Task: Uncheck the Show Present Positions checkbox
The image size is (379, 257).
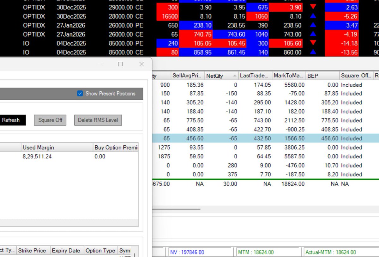Action: pyautogui.click(x=80, y=94)
